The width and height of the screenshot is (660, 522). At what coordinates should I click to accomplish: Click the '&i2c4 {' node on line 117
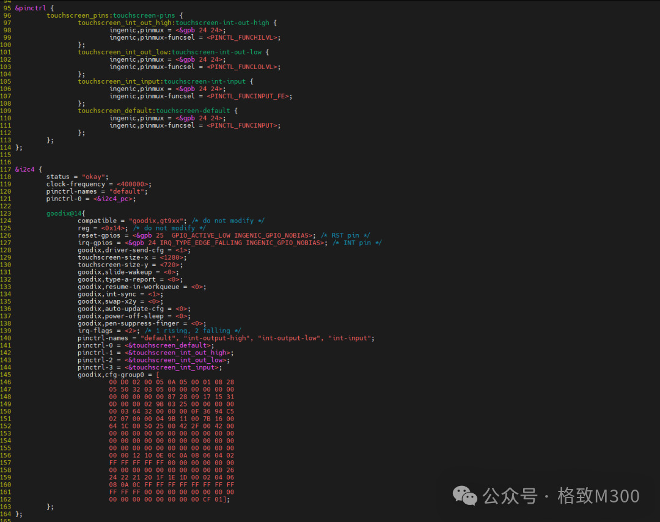pos(29,169)
